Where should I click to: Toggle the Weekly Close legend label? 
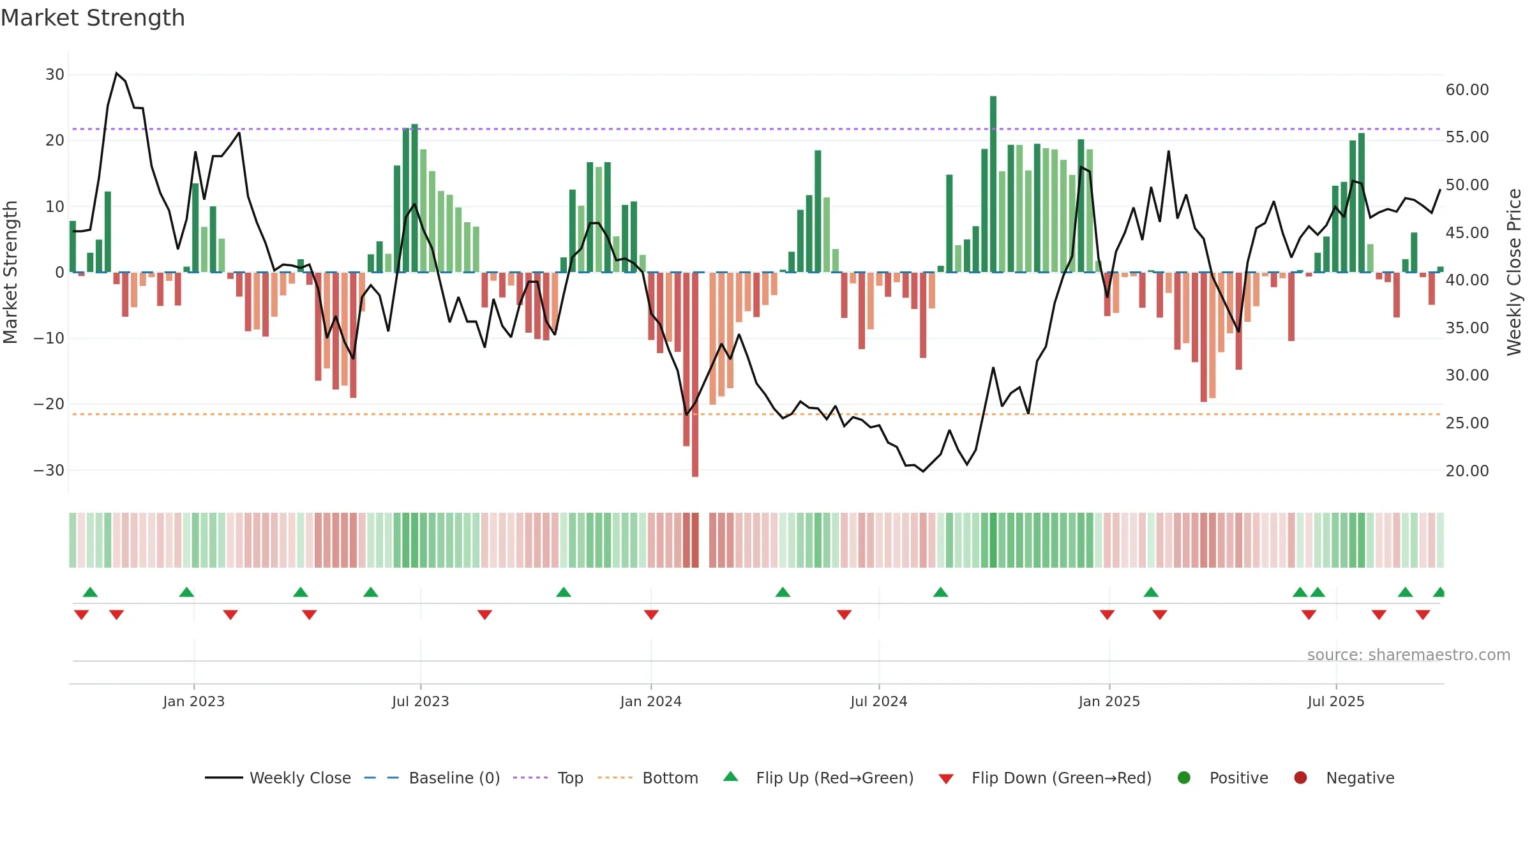coord(300,778)
